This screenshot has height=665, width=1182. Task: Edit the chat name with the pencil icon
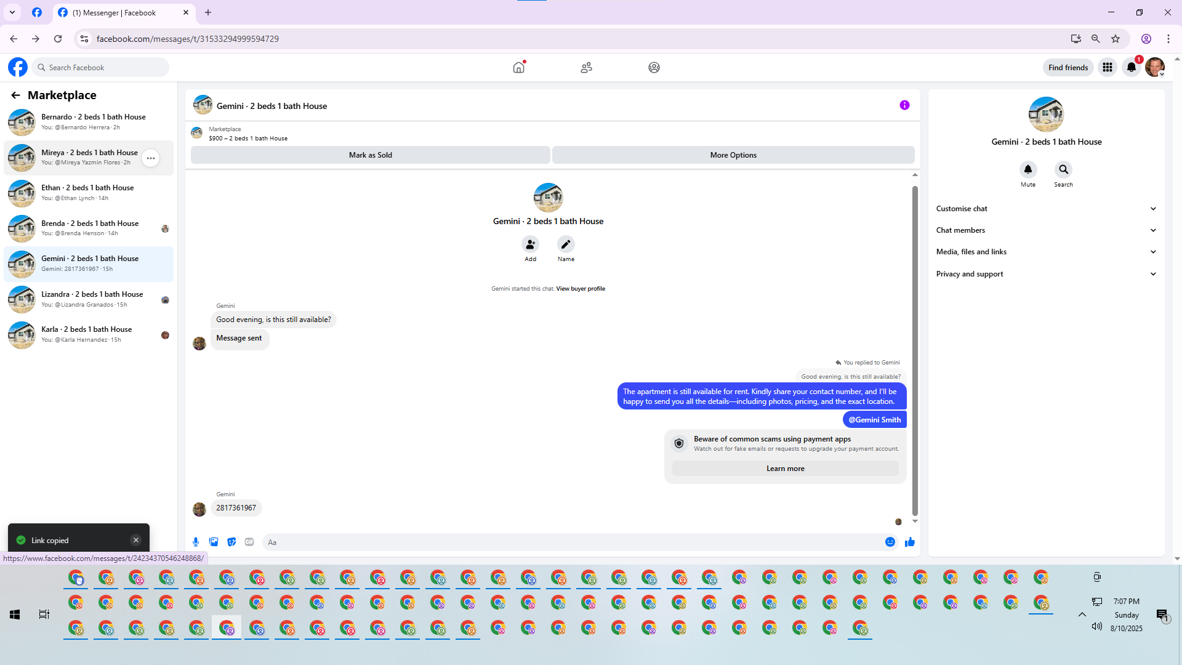(566, 244)
